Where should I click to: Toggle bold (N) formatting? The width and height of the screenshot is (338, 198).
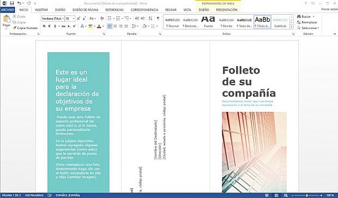44,26
